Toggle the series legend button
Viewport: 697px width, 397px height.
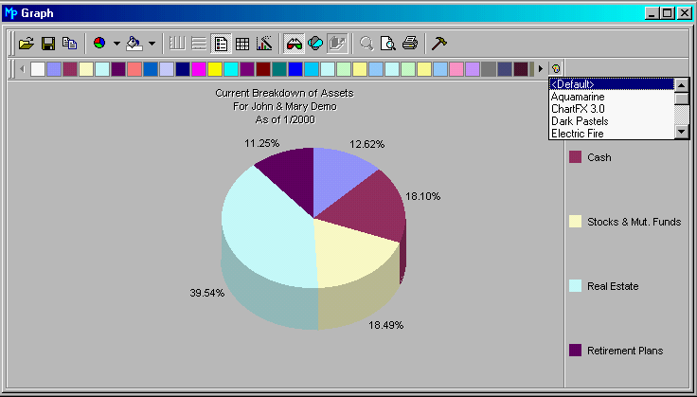click(221, 44)
